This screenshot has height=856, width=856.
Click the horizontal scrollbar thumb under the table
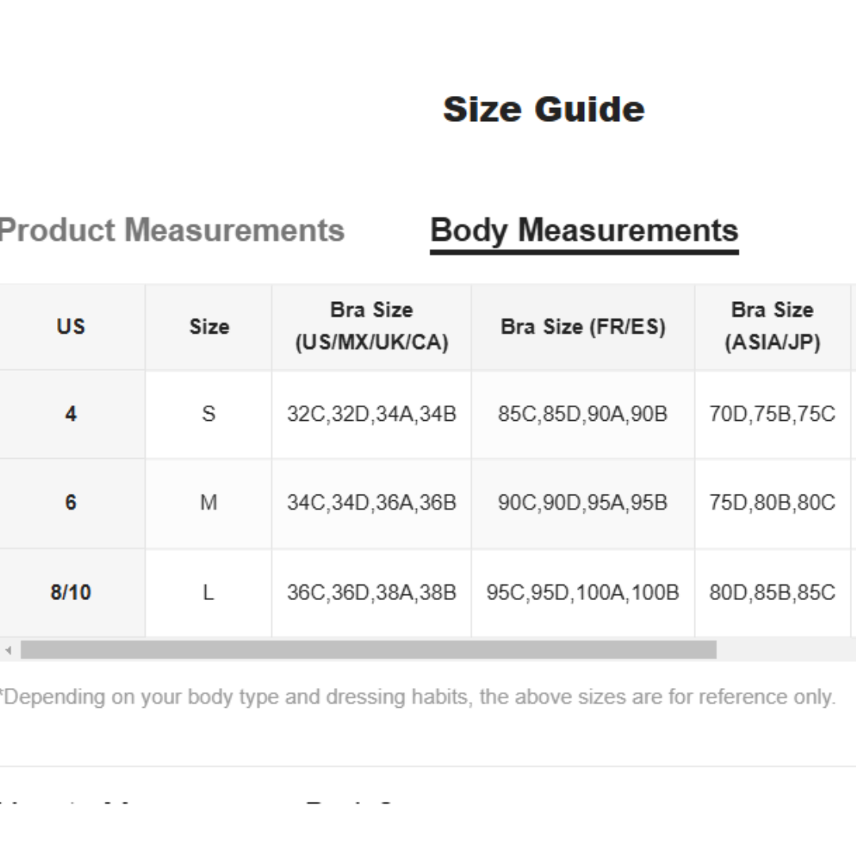369,651
